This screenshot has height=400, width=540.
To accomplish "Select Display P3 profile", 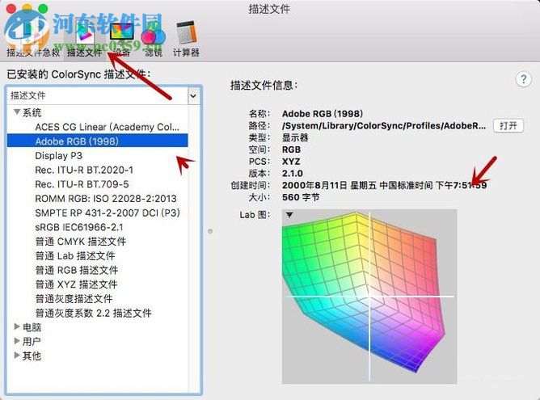I will click(98, 156).
